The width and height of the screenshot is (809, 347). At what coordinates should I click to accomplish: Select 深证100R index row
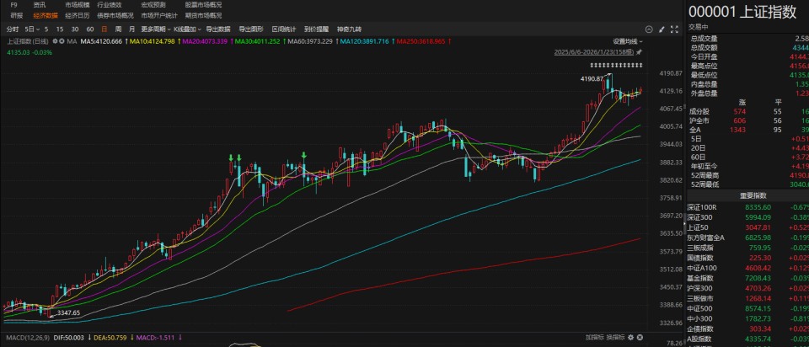coord(747,207)
